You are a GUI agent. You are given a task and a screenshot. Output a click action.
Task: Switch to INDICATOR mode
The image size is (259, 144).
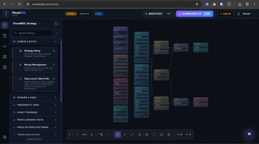point(84,14)
